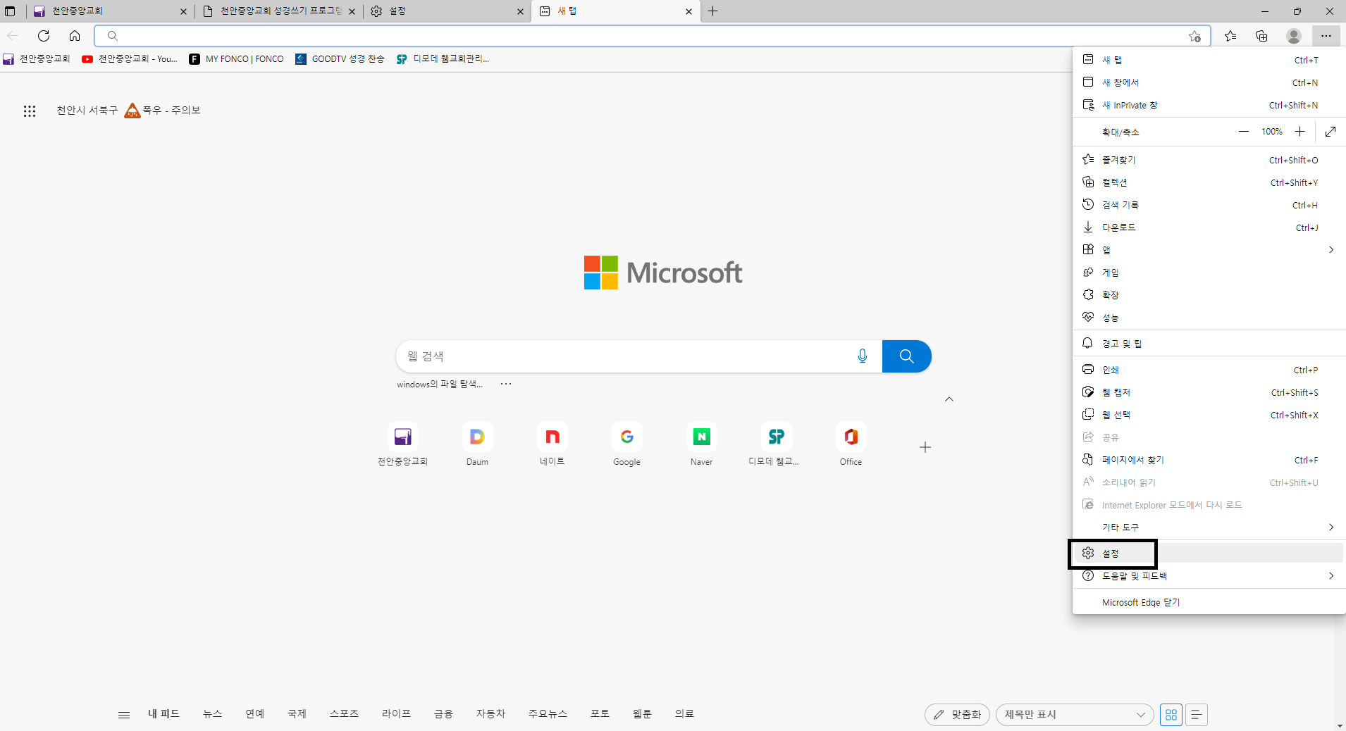The width and height of the screenshot is (1346, 731).
Task: Collapse the quick links section chevron
Action: click(x=949, y=399)
